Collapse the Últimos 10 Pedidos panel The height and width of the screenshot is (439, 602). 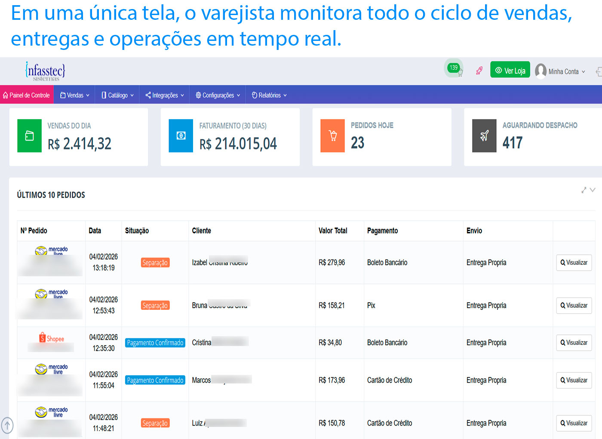593,190
